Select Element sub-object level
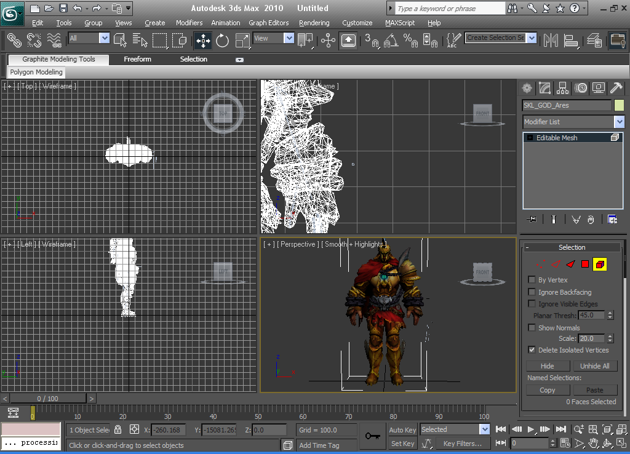Screen dimensions: 630x454 pyautogui.click(x=600, y=264)
